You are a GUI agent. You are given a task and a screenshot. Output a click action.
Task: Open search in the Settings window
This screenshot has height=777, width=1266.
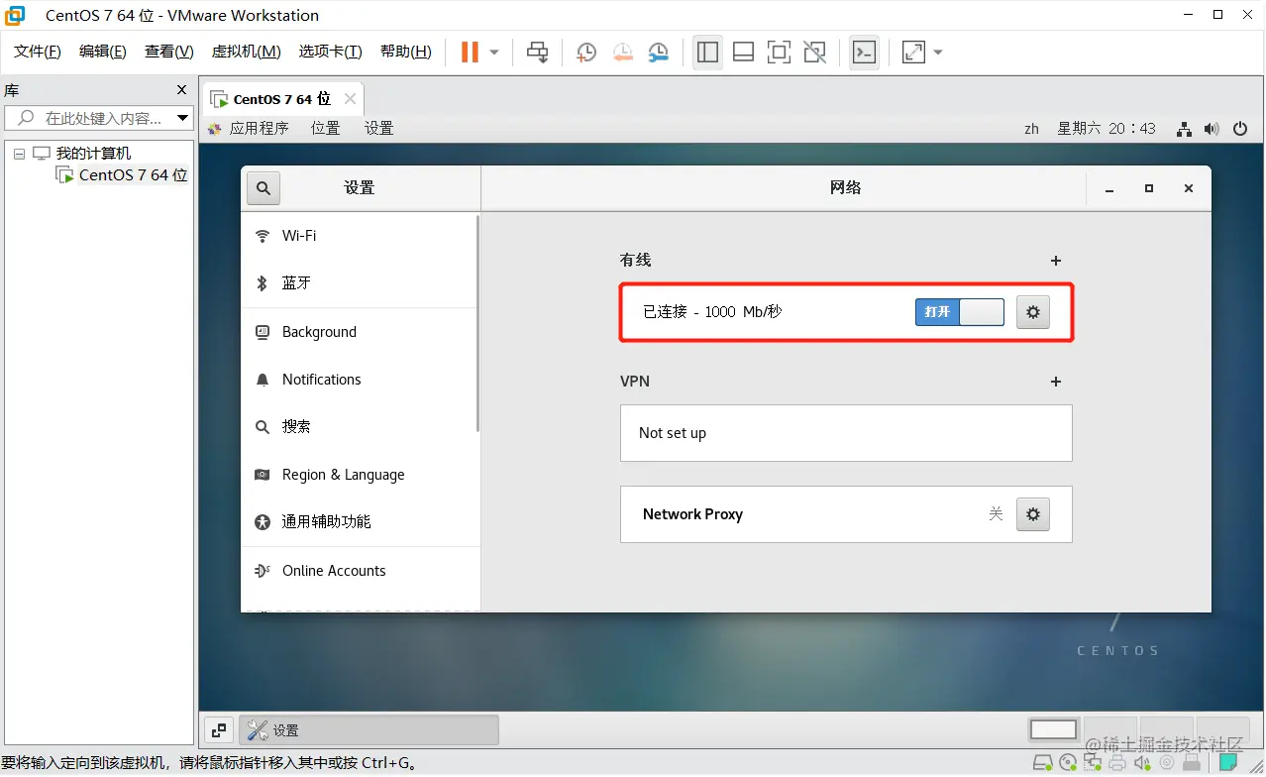[263, 187]
